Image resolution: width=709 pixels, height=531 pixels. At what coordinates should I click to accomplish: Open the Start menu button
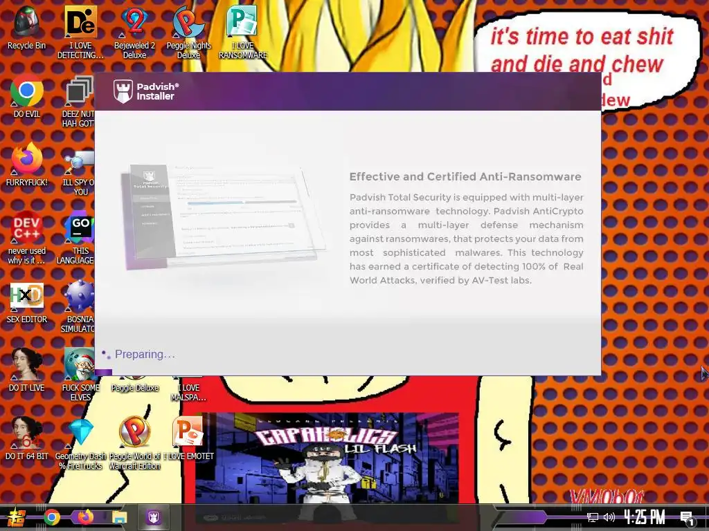(15, 517)
